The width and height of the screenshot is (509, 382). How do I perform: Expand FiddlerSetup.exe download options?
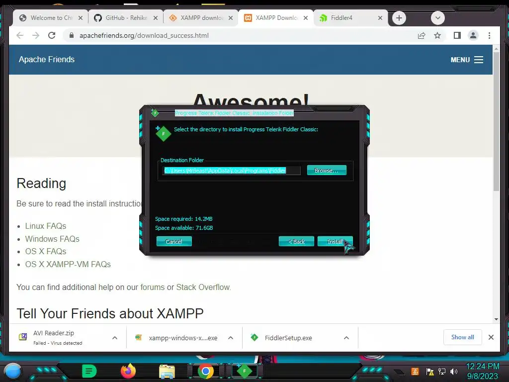(346, 338)
